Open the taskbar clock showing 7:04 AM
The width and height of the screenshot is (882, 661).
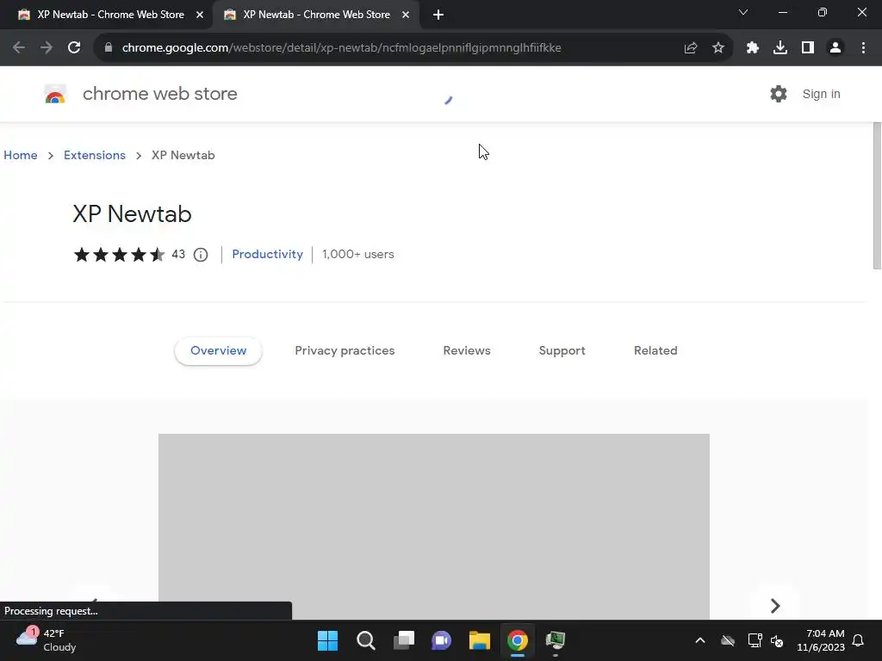coord(821,640)
